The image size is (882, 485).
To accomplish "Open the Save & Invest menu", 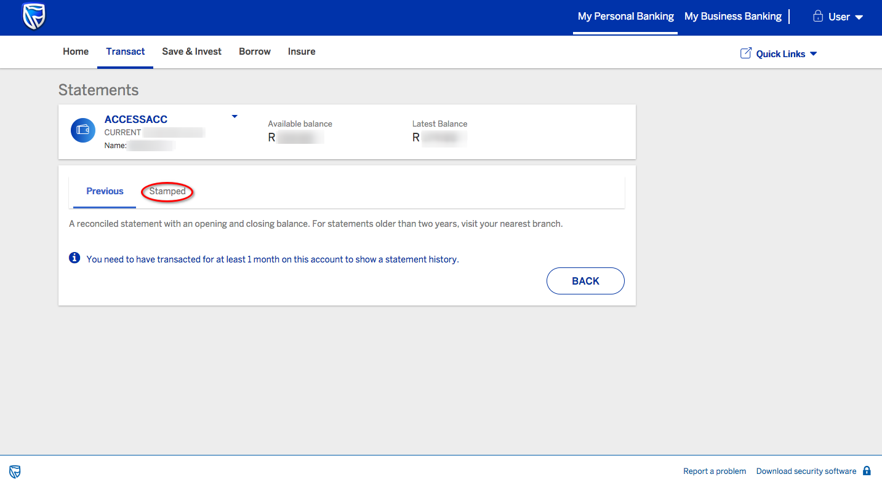I will [x=191, y=52].
